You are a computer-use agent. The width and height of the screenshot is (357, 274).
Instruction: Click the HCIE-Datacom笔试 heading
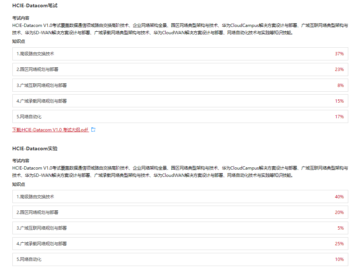click(x=35, y=6)
